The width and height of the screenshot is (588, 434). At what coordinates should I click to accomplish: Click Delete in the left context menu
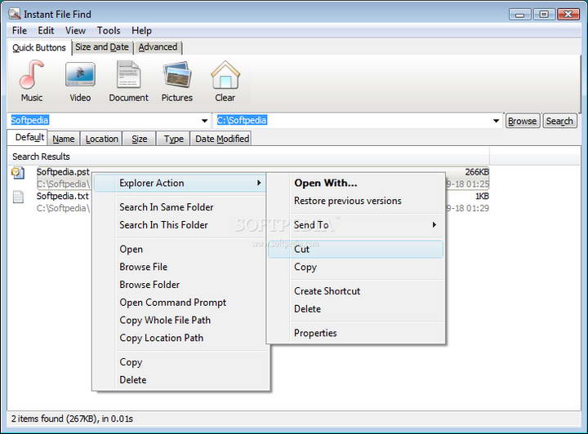[133, 380]
